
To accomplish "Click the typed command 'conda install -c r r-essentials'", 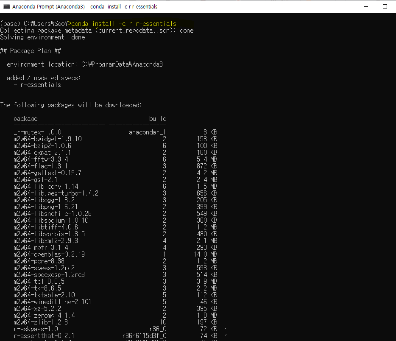I will pos(124,24).
